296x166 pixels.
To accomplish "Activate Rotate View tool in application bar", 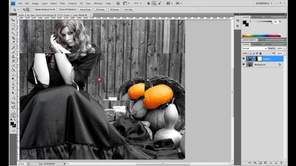I will (160, 3).
